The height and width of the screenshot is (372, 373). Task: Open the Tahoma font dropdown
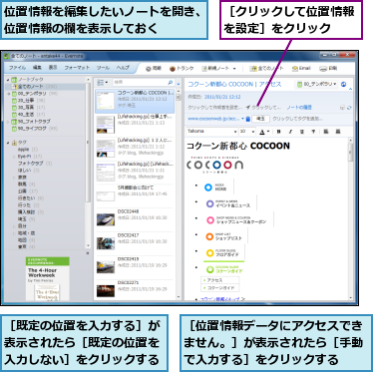[212, 132]
